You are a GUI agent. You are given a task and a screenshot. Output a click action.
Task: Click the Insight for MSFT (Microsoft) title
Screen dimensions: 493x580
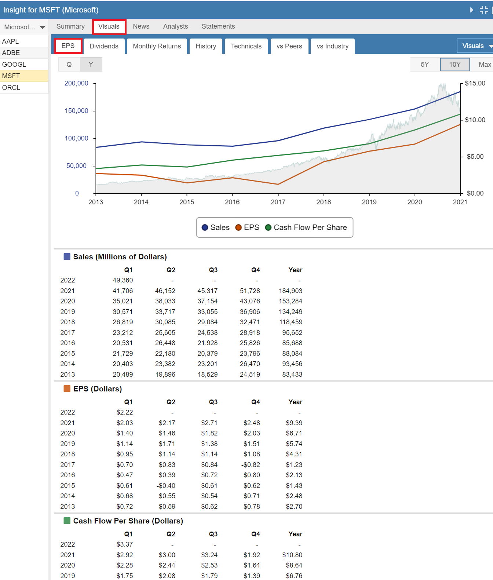point(51,10)
